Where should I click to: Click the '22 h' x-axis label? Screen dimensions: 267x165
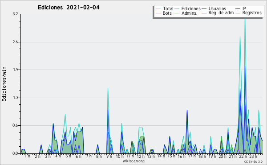243,156
